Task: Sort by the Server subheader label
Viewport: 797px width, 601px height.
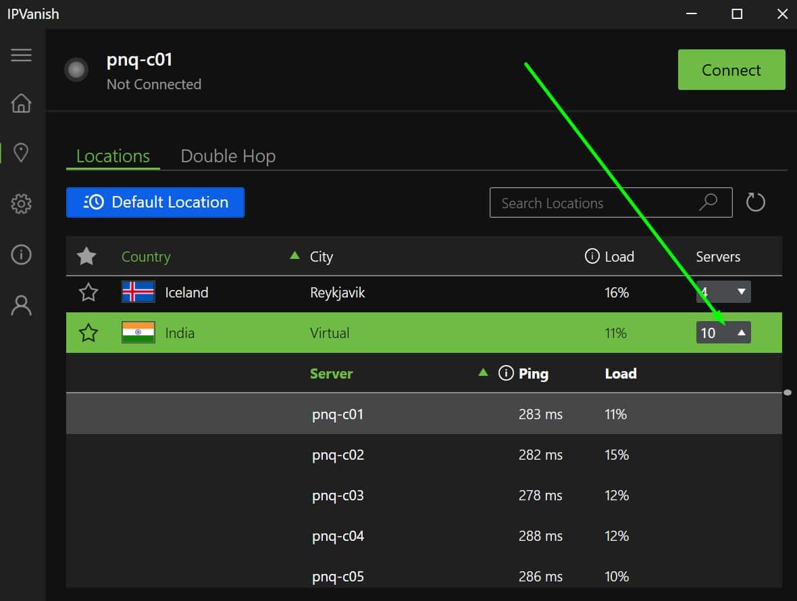Action: (331, 374)
